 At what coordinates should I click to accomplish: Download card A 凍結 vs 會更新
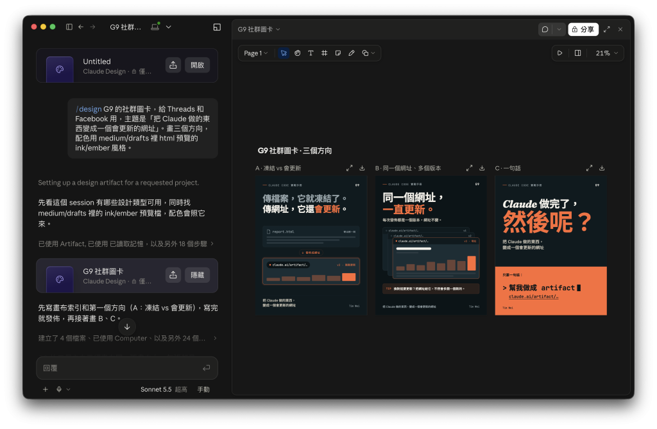pyautogui.click(x=362, y=168)
